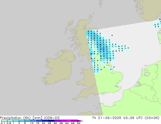The height and width of the screenshot is (124, 161).
Task: Click the 45–50 mm legend color swatch
Action: 75,121
